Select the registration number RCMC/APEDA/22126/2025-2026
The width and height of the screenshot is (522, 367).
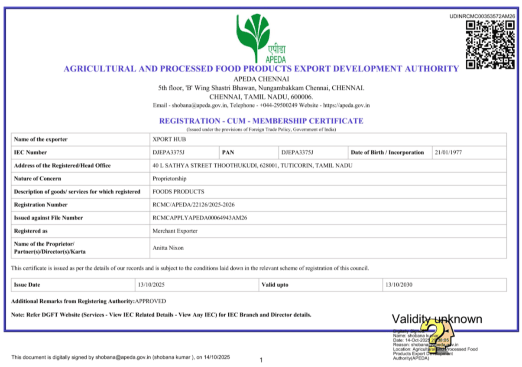193,205
